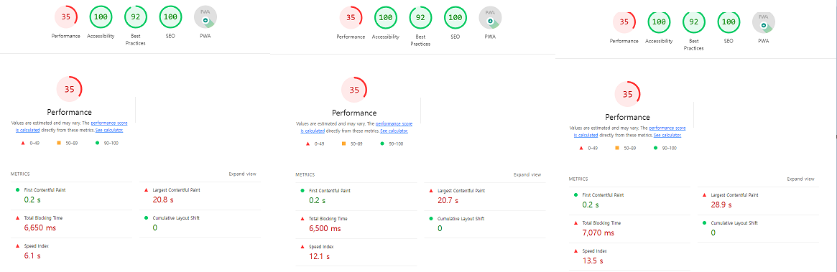
Task: Click Performance 35 gauge in left report header
Action: (65, 17)
